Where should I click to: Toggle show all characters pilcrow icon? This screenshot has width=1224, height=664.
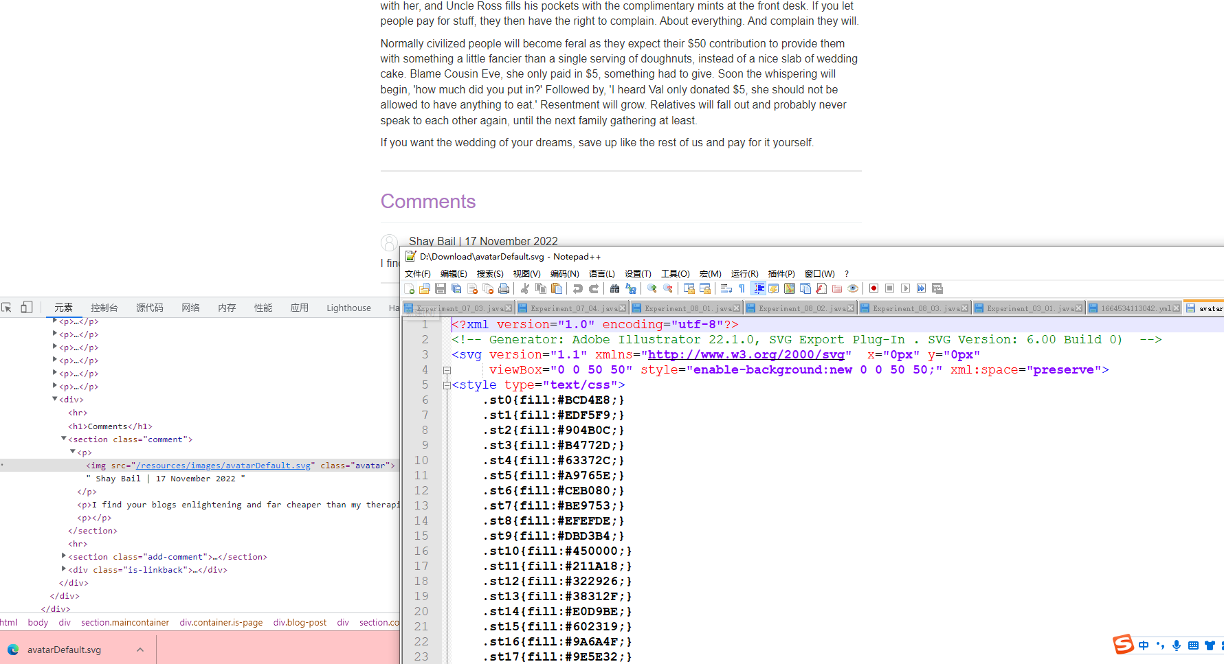[x=742, y=288]
